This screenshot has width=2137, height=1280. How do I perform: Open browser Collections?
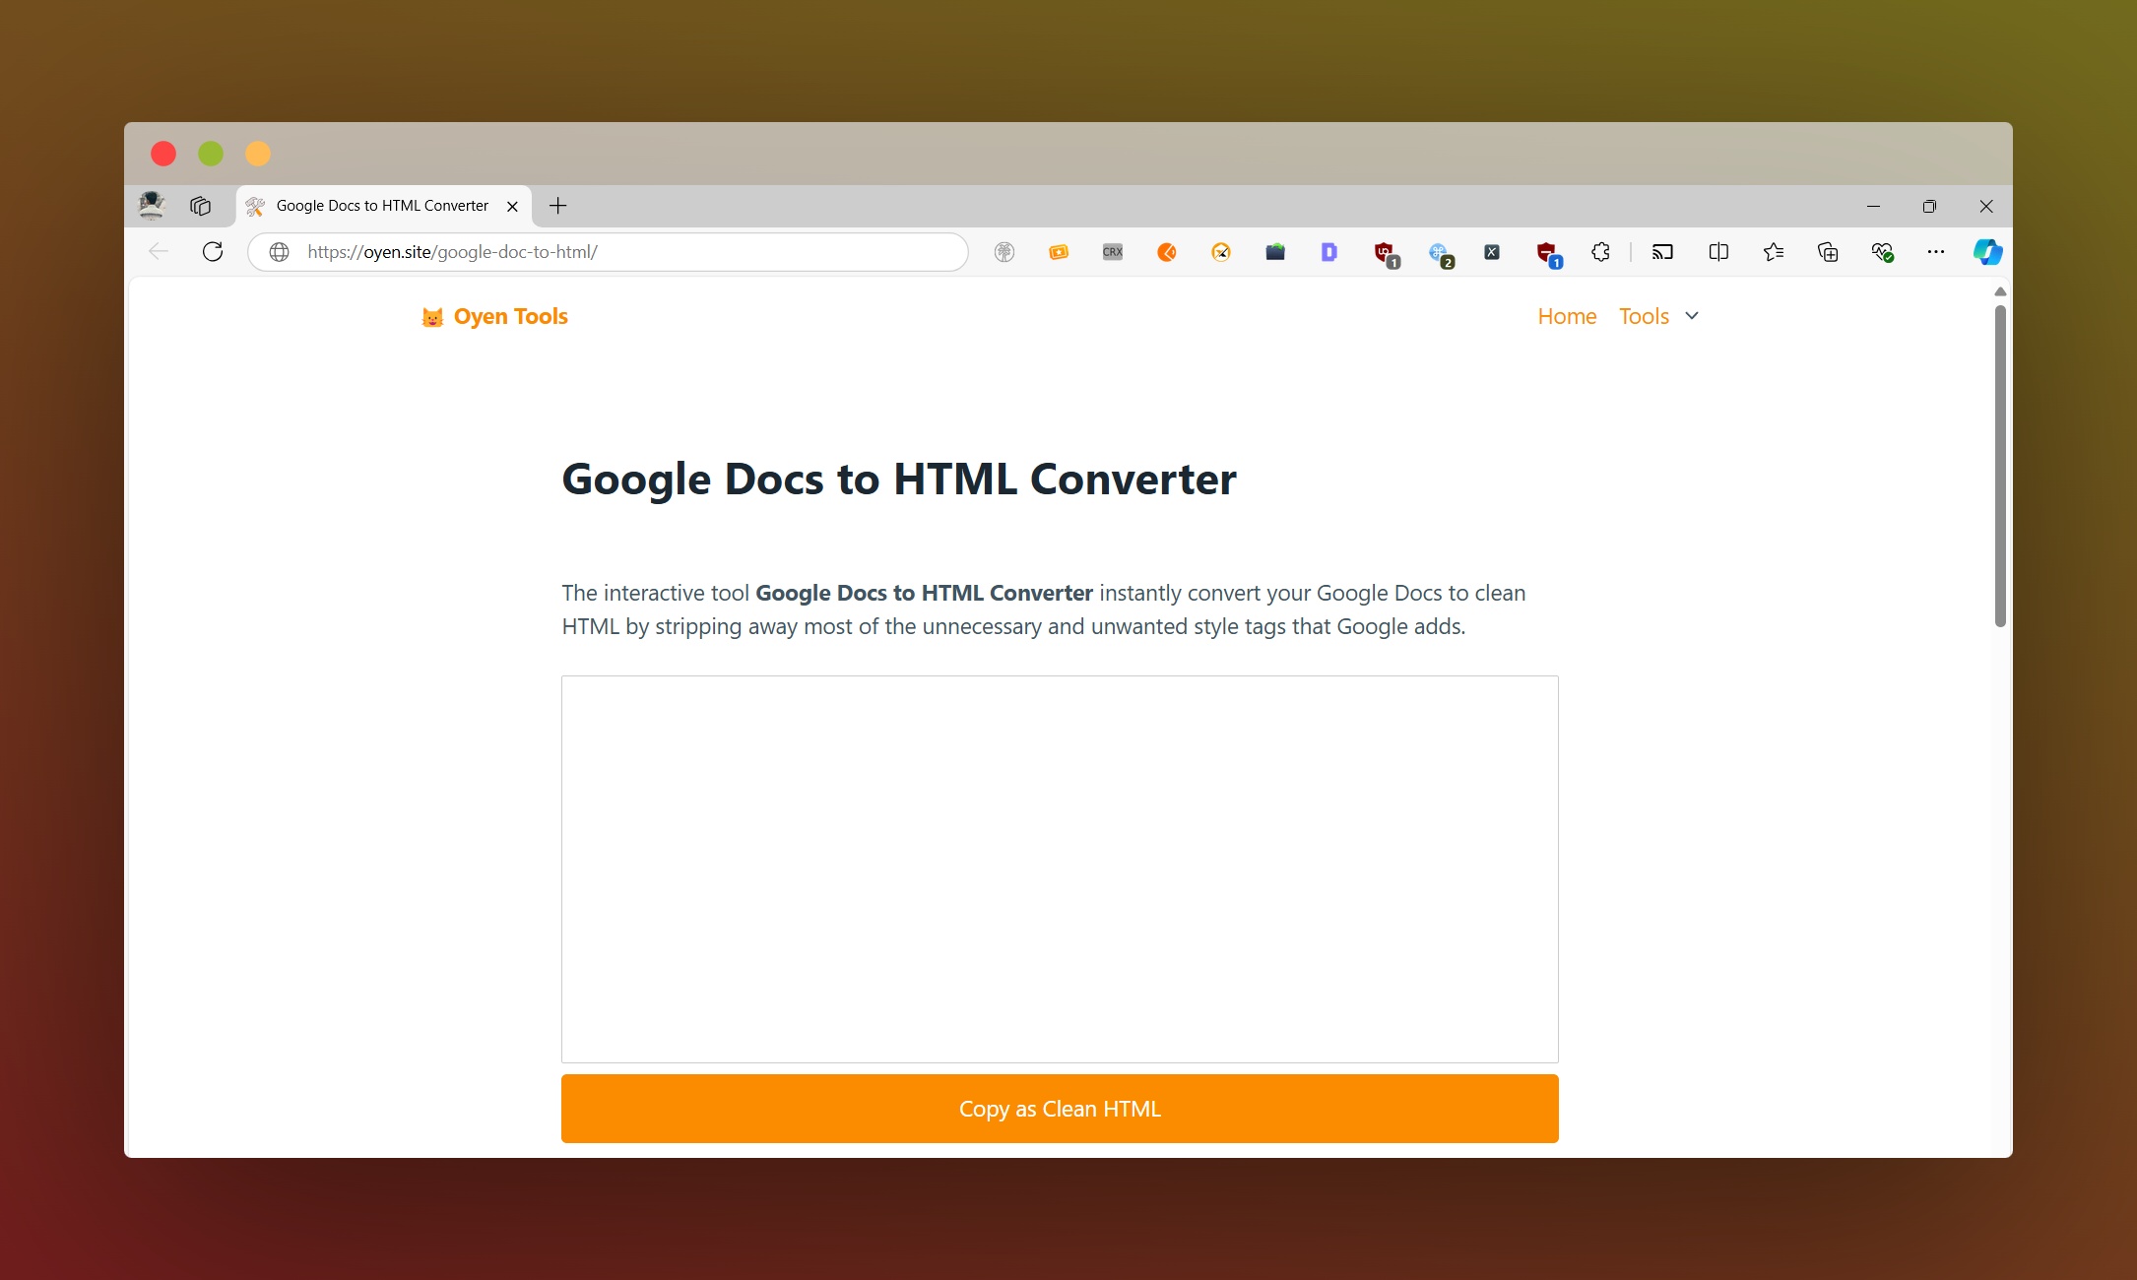click(1828, 252)
